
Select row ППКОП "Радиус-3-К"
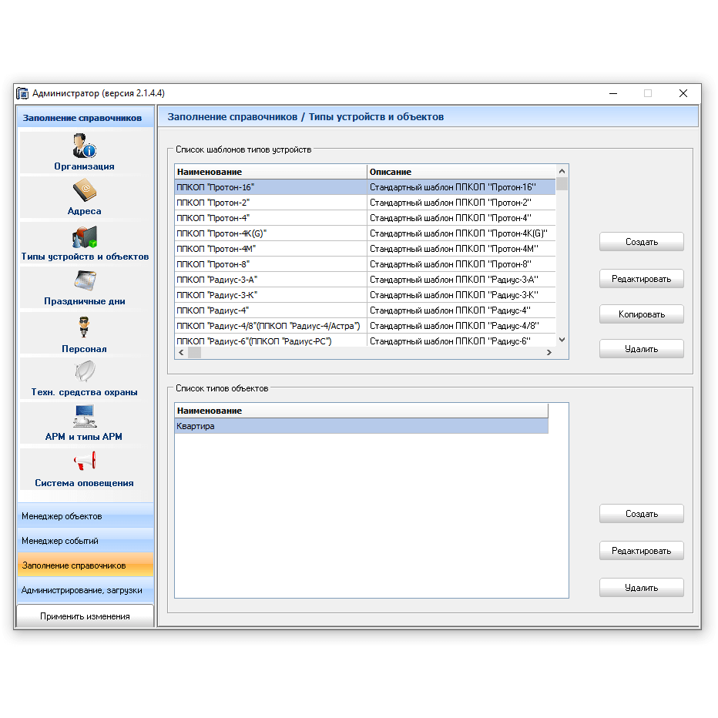coord(365,295)
